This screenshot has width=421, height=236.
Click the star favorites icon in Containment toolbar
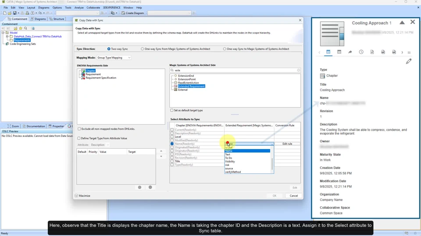coord(21,28)
